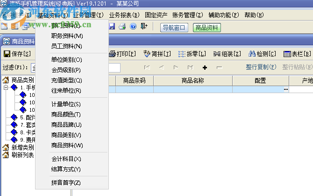Choose 拼音首字(Z) menu entry
The height and width of the screenshot is (196, 313).
[x=72, y=183]
